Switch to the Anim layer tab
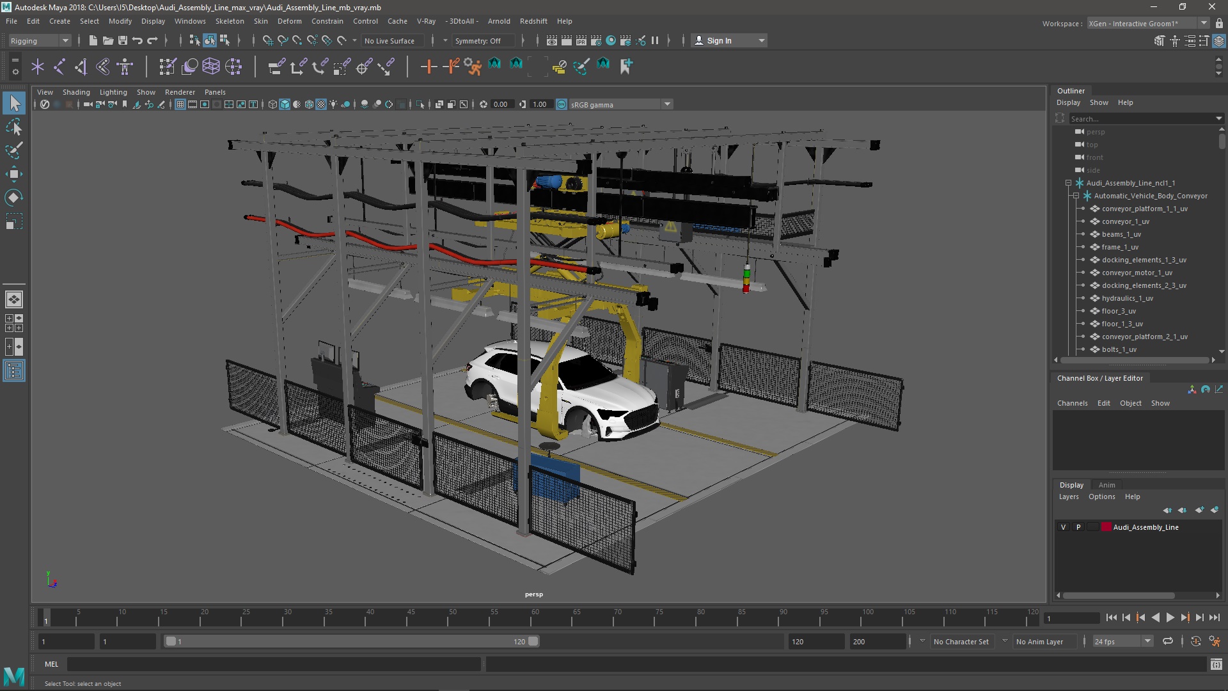The height and width of the screenshot is (691, 1228). coord(1106,485)
